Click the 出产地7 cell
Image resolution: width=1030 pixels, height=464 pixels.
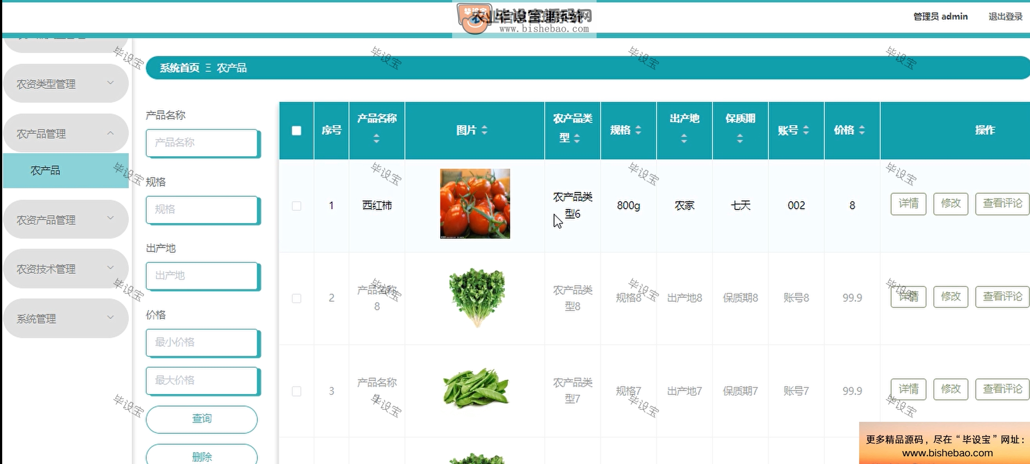[684, 391]
